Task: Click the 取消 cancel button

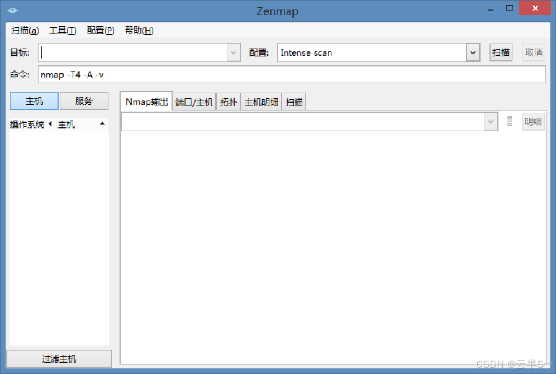Action: 534,52
